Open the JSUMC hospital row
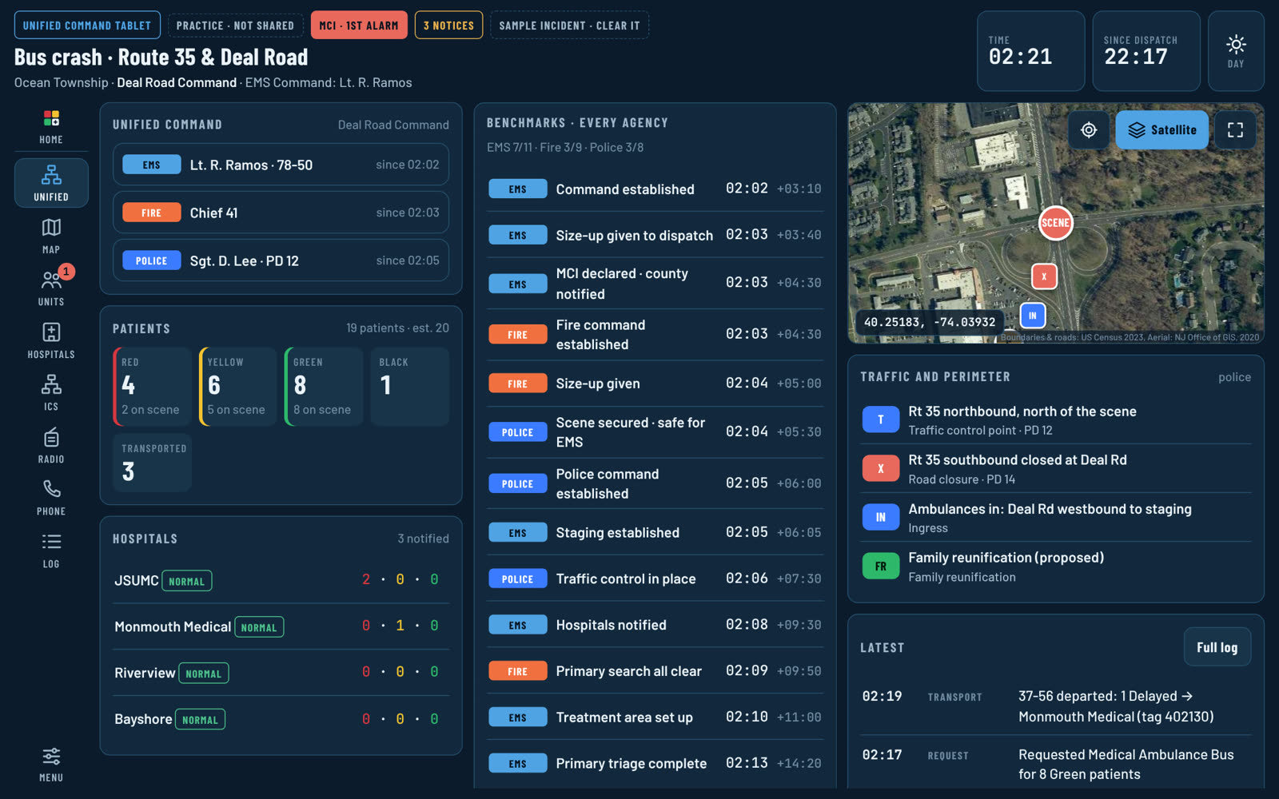This screenshot has height=799, width=1279. pos(281,580)
